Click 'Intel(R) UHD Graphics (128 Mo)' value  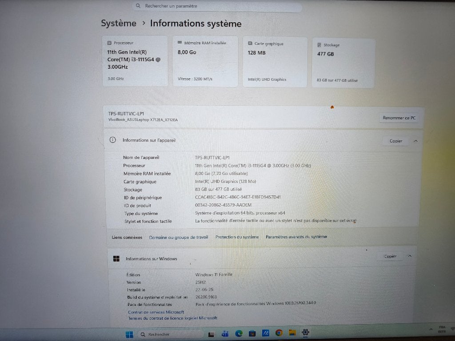[225, 182]
